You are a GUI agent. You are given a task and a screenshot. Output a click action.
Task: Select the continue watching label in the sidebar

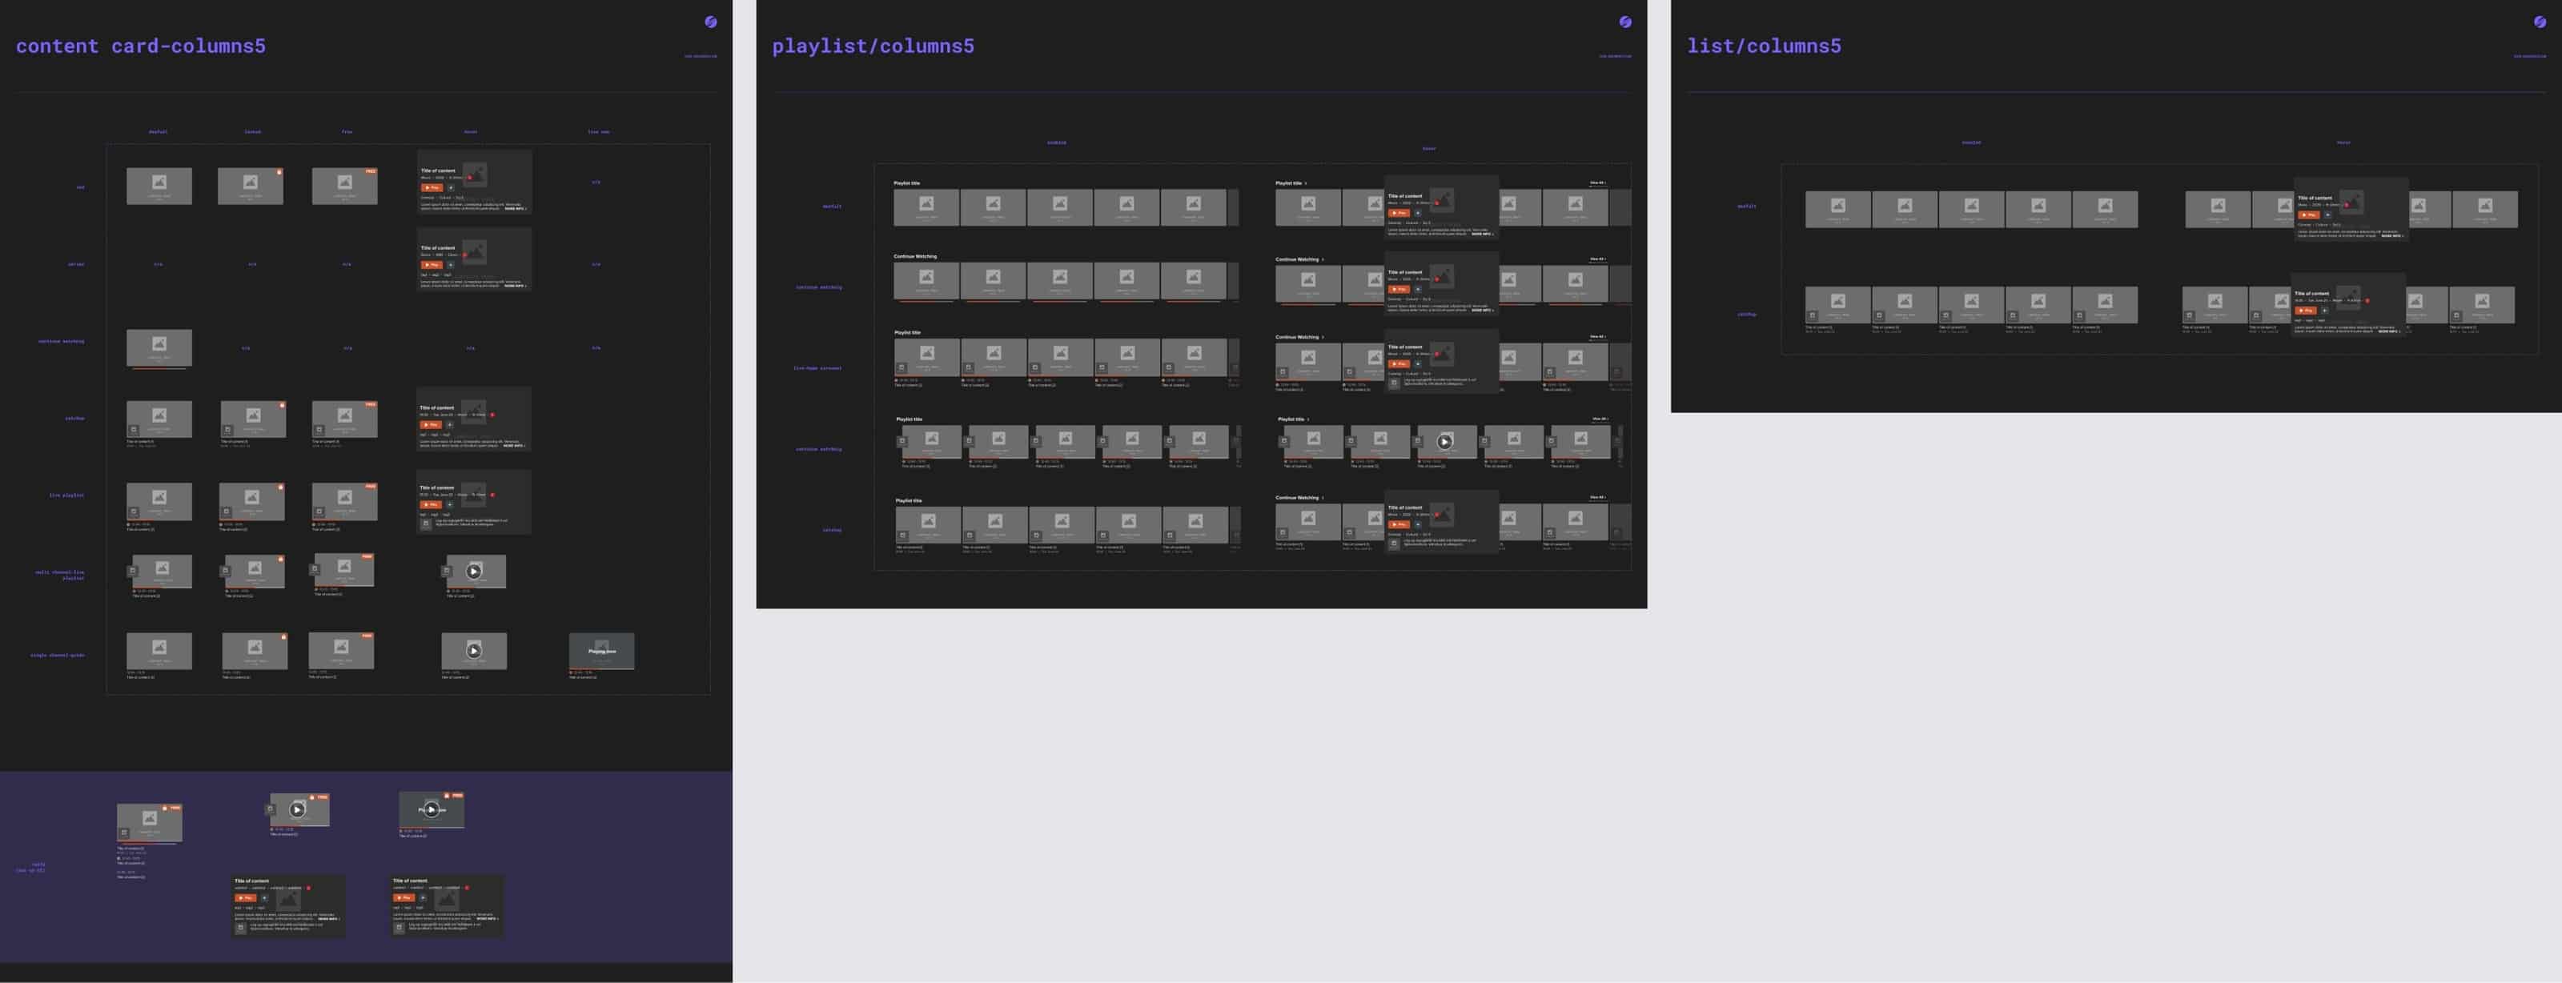pyautogui.click(x=64, y=341)
